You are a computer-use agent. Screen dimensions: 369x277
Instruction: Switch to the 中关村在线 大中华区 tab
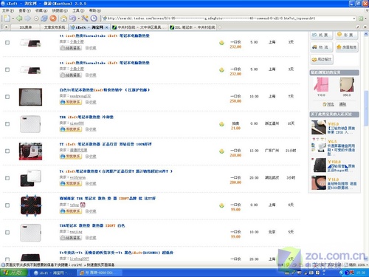pyautogui.click(x=139, y=27)
